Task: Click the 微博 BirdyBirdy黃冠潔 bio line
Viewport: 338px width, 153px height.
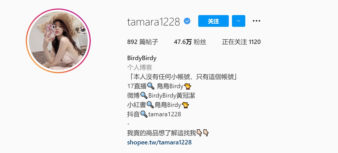Action: (x=161, y=95)
